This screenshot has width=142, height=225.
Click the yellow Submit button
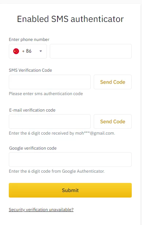[70, 190]
